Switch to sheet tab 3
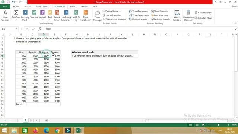 pos(31,121)
